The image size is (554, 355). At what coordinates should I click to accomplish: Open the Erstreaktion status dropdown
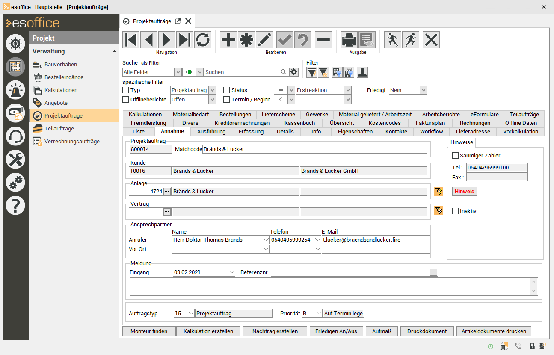pos(348,90)
